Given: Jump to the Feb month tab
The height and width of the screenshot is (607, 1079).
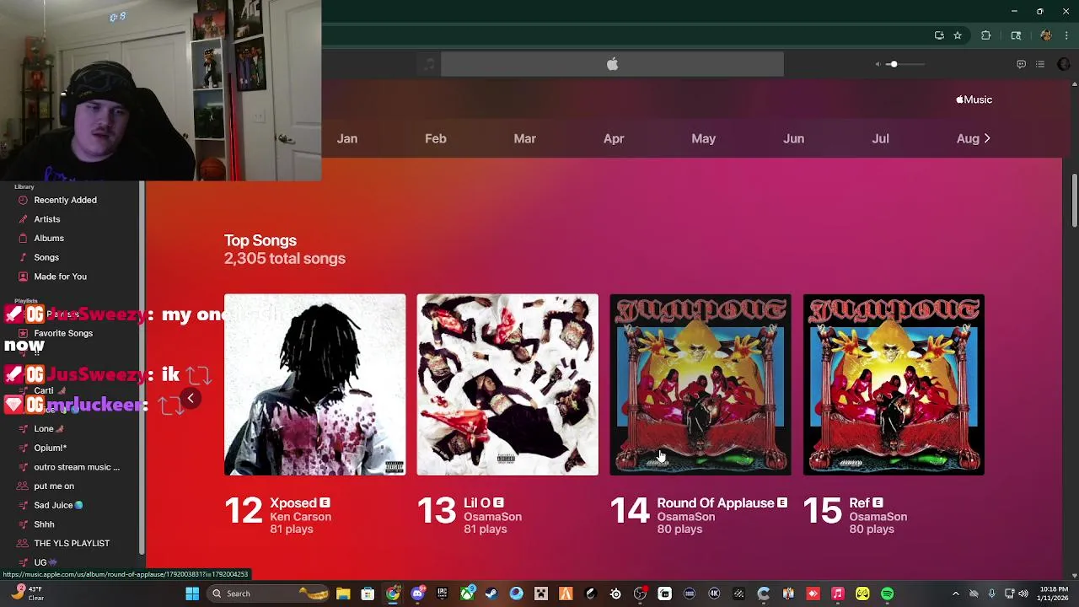Looking at the screenshot, I should [436, 138].
